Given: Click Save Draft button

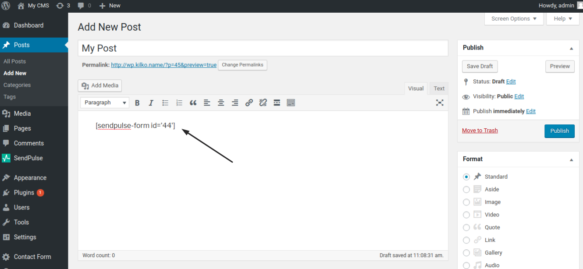Looking at the screenshot, I should [x=480, y=66].
